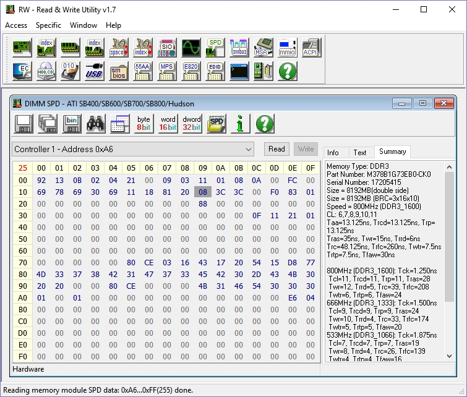Click summary panel scroll-down arrow

point(450,356)
